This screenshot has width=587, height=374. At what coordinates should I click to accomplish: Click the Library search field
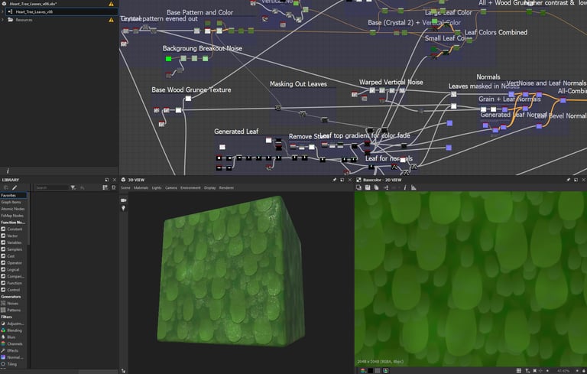click(52, 187)
